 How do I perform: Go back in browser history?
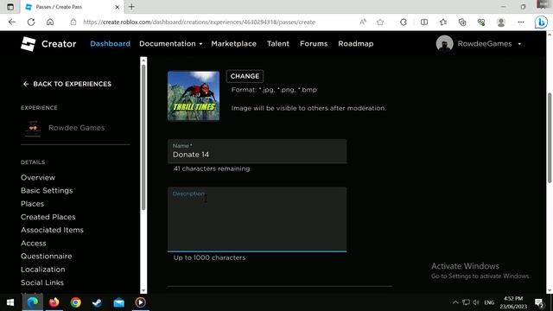pos(12,22)
